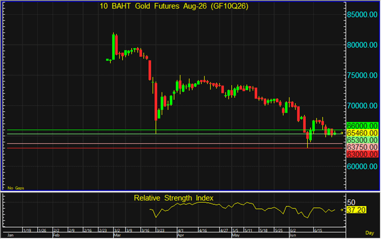Click the 2/16 date label
Image resolution: width=381 pixels, height=239 pixels.
pos(88,231)
